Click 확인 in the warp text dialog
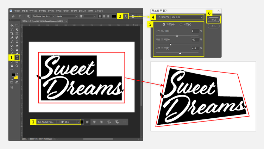This screenshot has height=149, width=264. [x=214, y=20]
